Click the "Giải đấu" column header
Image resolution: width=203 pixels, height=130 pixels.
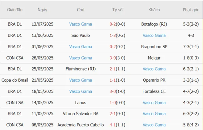(15, 10)
